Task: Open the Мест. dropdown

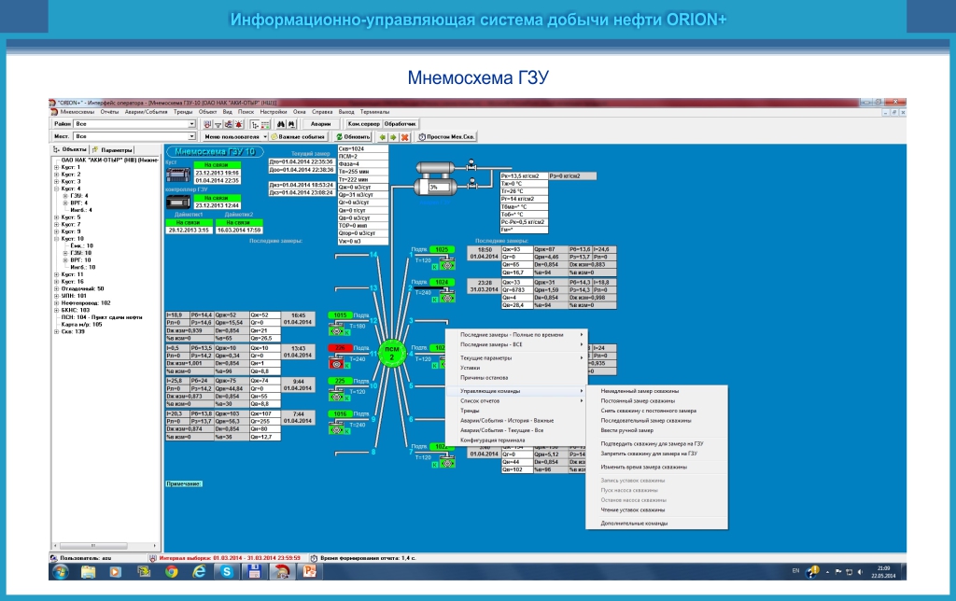Action: (x=191, y=136)
